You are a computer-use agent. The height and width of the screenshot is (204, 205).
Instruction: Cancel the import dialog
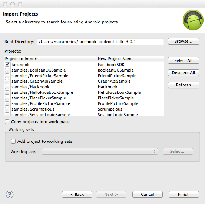148,194
